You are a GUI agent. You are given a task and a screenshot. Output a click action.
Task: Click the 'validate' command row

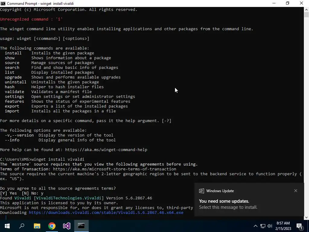(48, 92)
